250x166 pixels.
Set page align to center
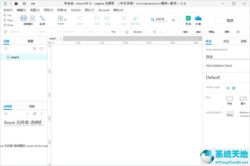tap(234, 88)
